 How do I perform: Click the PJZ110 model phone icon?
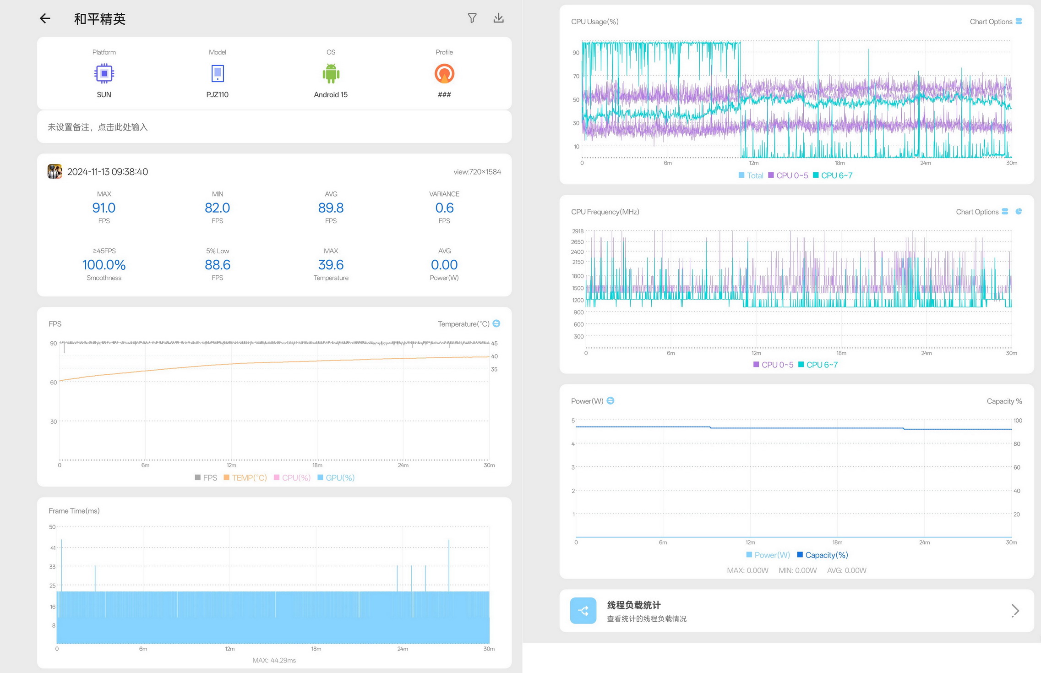[x=218, y=73]
